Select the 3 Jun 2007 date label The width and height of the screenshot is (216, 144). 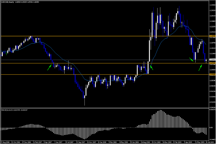coord(58,142)
